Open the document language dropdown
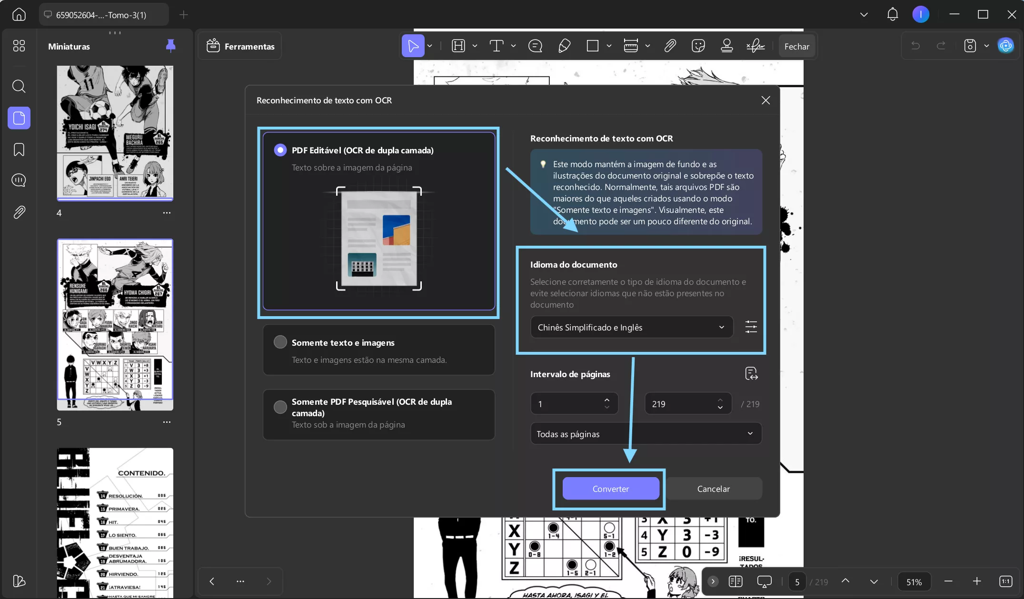The height and width of the screenshot is (599, 1024). click(631, 327)
